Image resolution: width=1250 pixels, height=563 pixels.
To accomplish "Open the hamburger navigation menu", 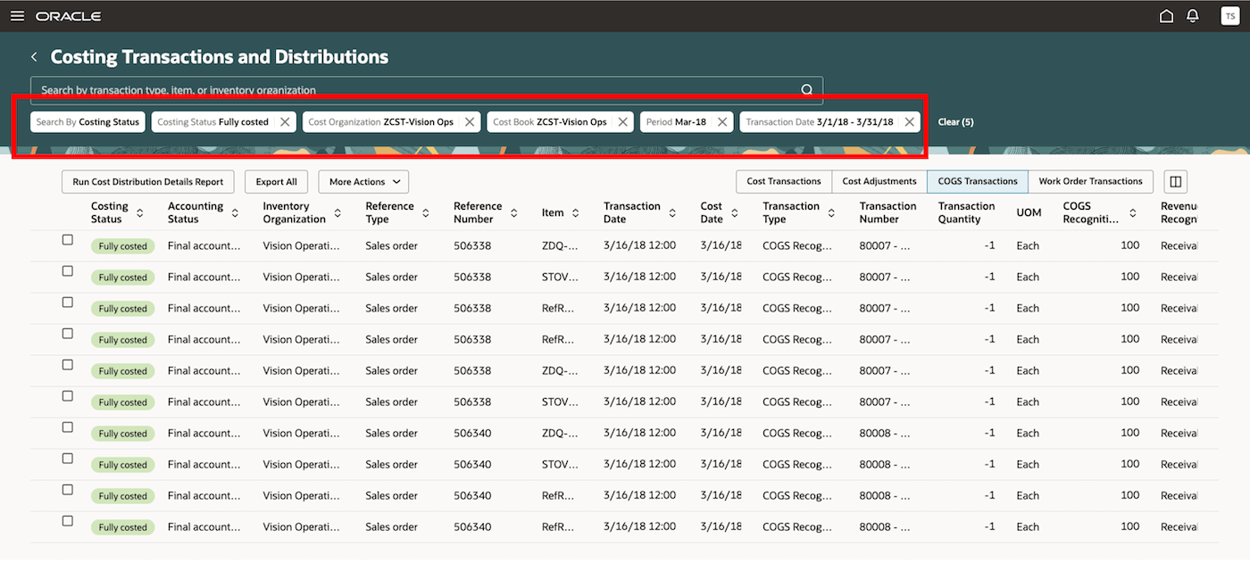I will (x=17, y=16).
